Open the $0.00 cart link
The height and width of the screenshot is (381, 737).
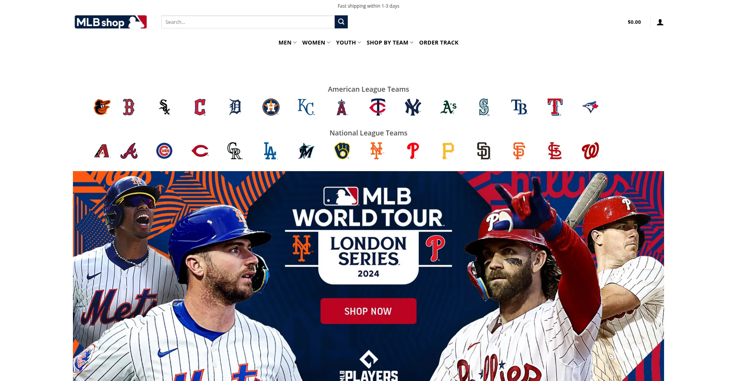(634, 22)
